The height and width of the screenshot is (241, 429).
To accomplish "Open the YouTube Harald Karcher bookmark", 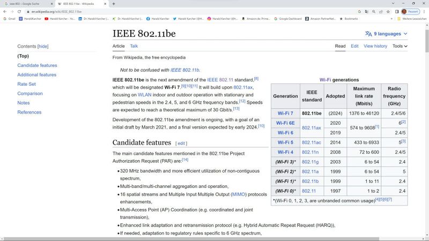I will tap(60, 19).
